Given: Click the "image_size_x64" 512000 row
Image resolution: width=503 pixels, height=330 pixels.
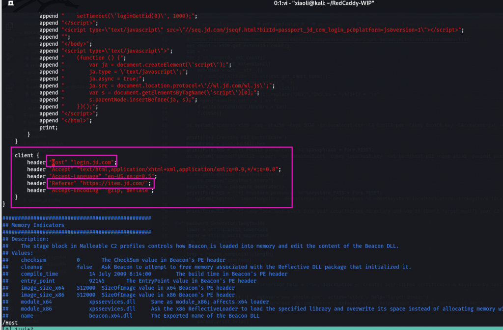Looking at the screenshot, I should point(119,288).
